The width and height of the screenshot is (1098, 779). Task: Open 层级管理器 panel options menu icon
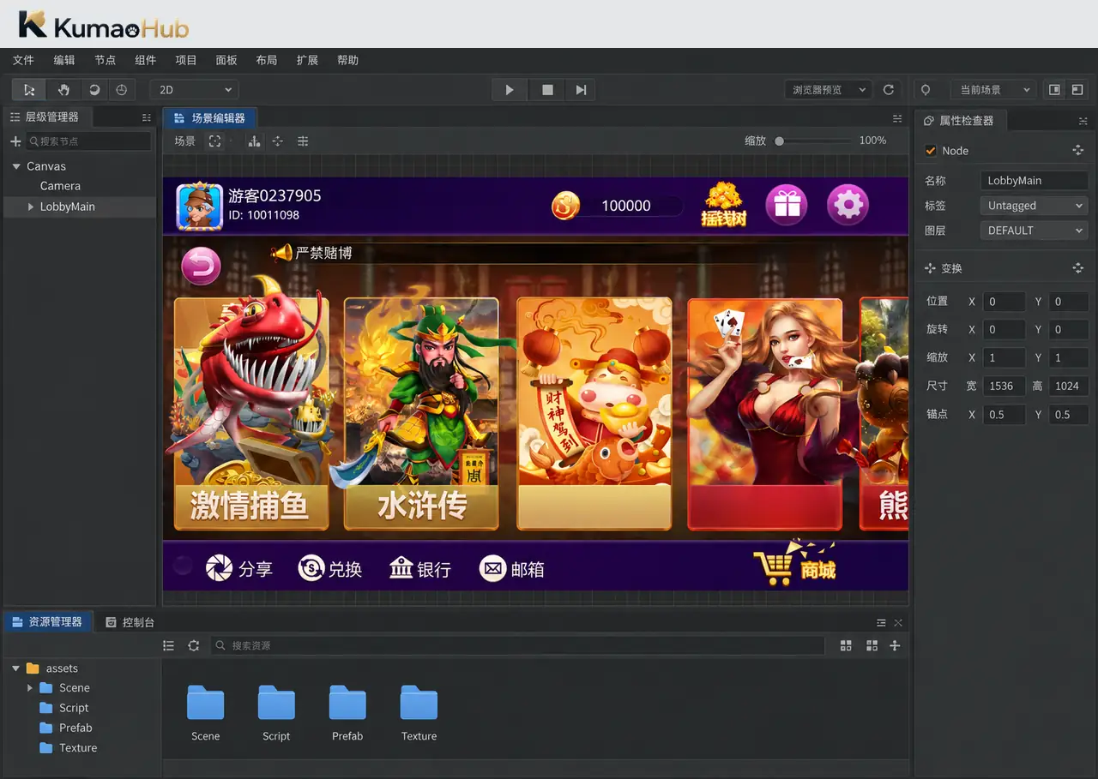pyautogui.click(x=147, y=117)
